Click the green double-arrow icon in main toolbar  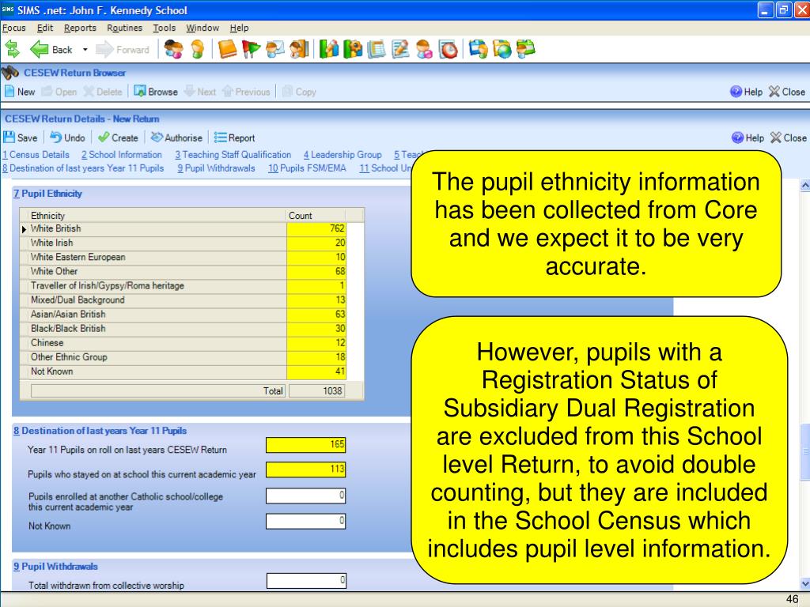pos(12,50)
